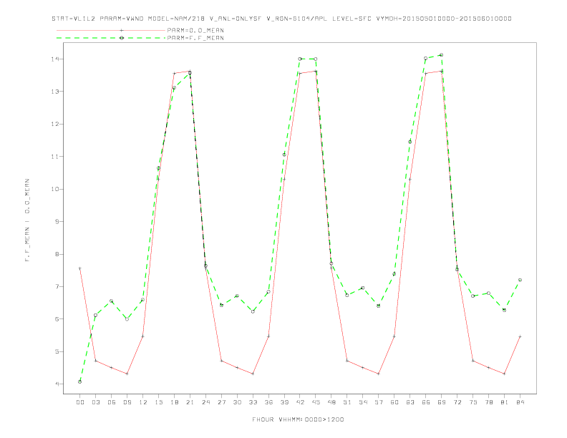Viewport: 567px width, 438px height.
Task: Click x-axis forecast hour label 33
Action: [253, 402]
